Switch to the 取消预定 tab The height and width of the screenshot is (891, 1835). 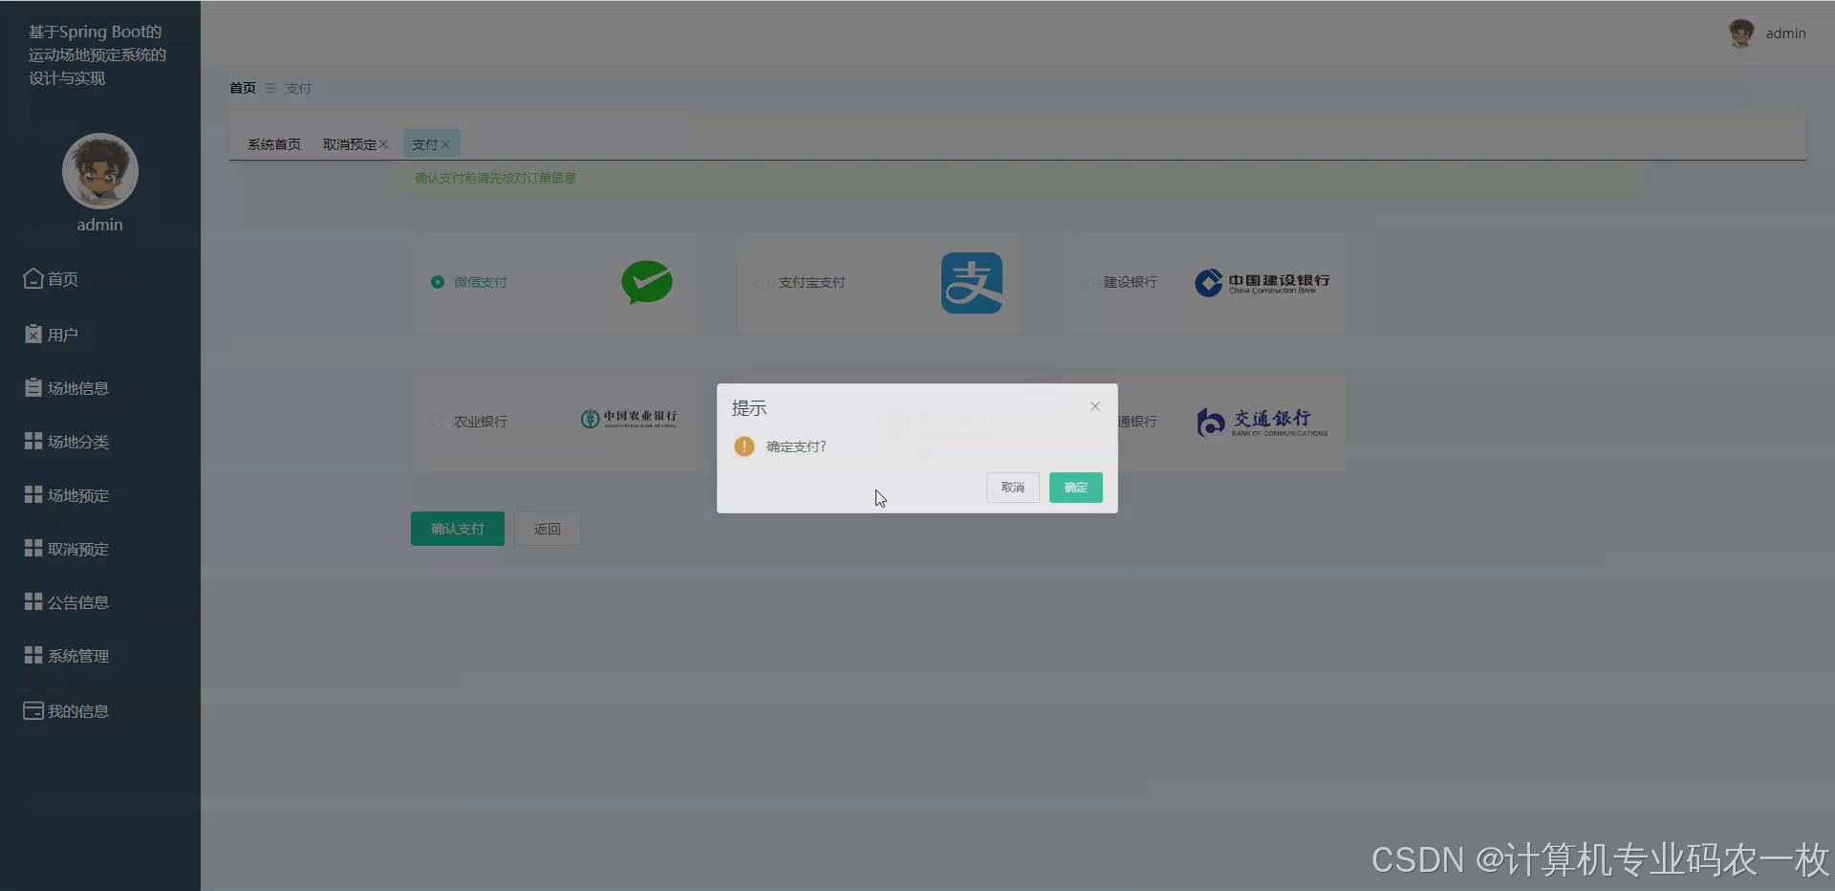pos(350,144)
